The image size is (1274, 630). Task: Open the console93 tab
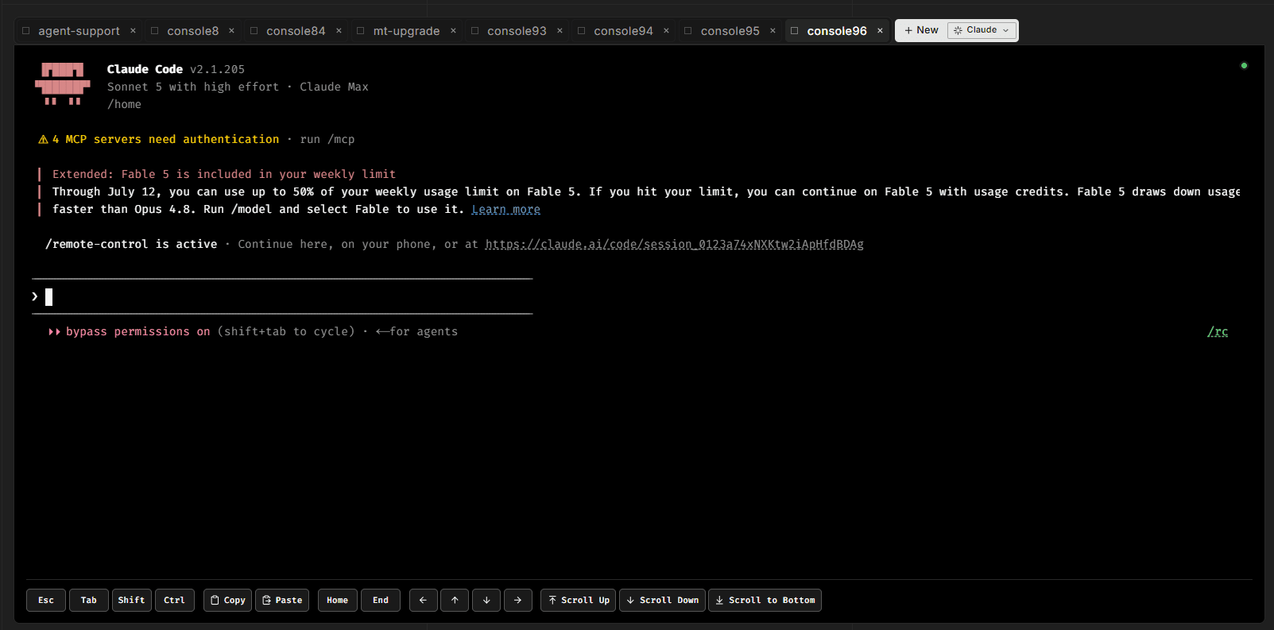click(x=517, y=31)
